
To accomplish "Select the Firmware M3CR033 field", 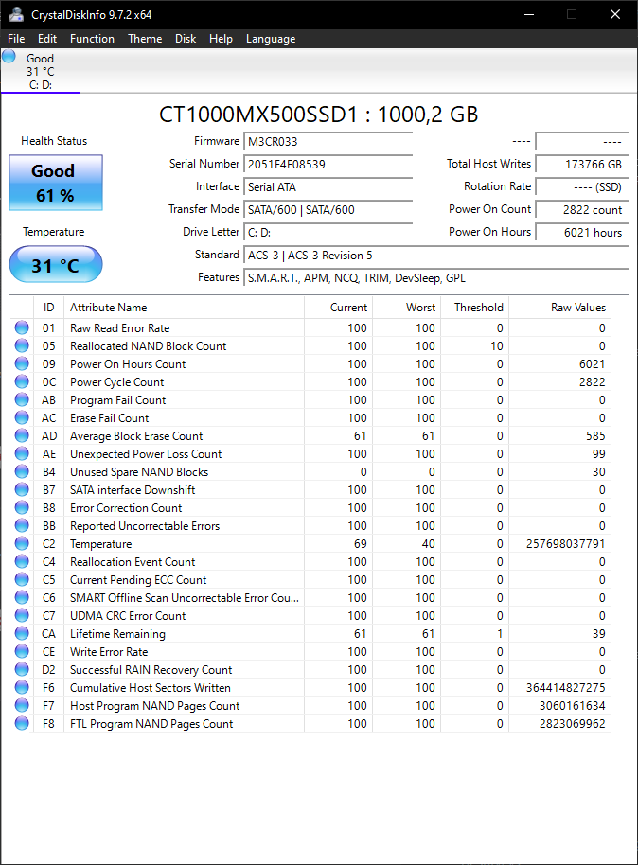I will 328,141.
